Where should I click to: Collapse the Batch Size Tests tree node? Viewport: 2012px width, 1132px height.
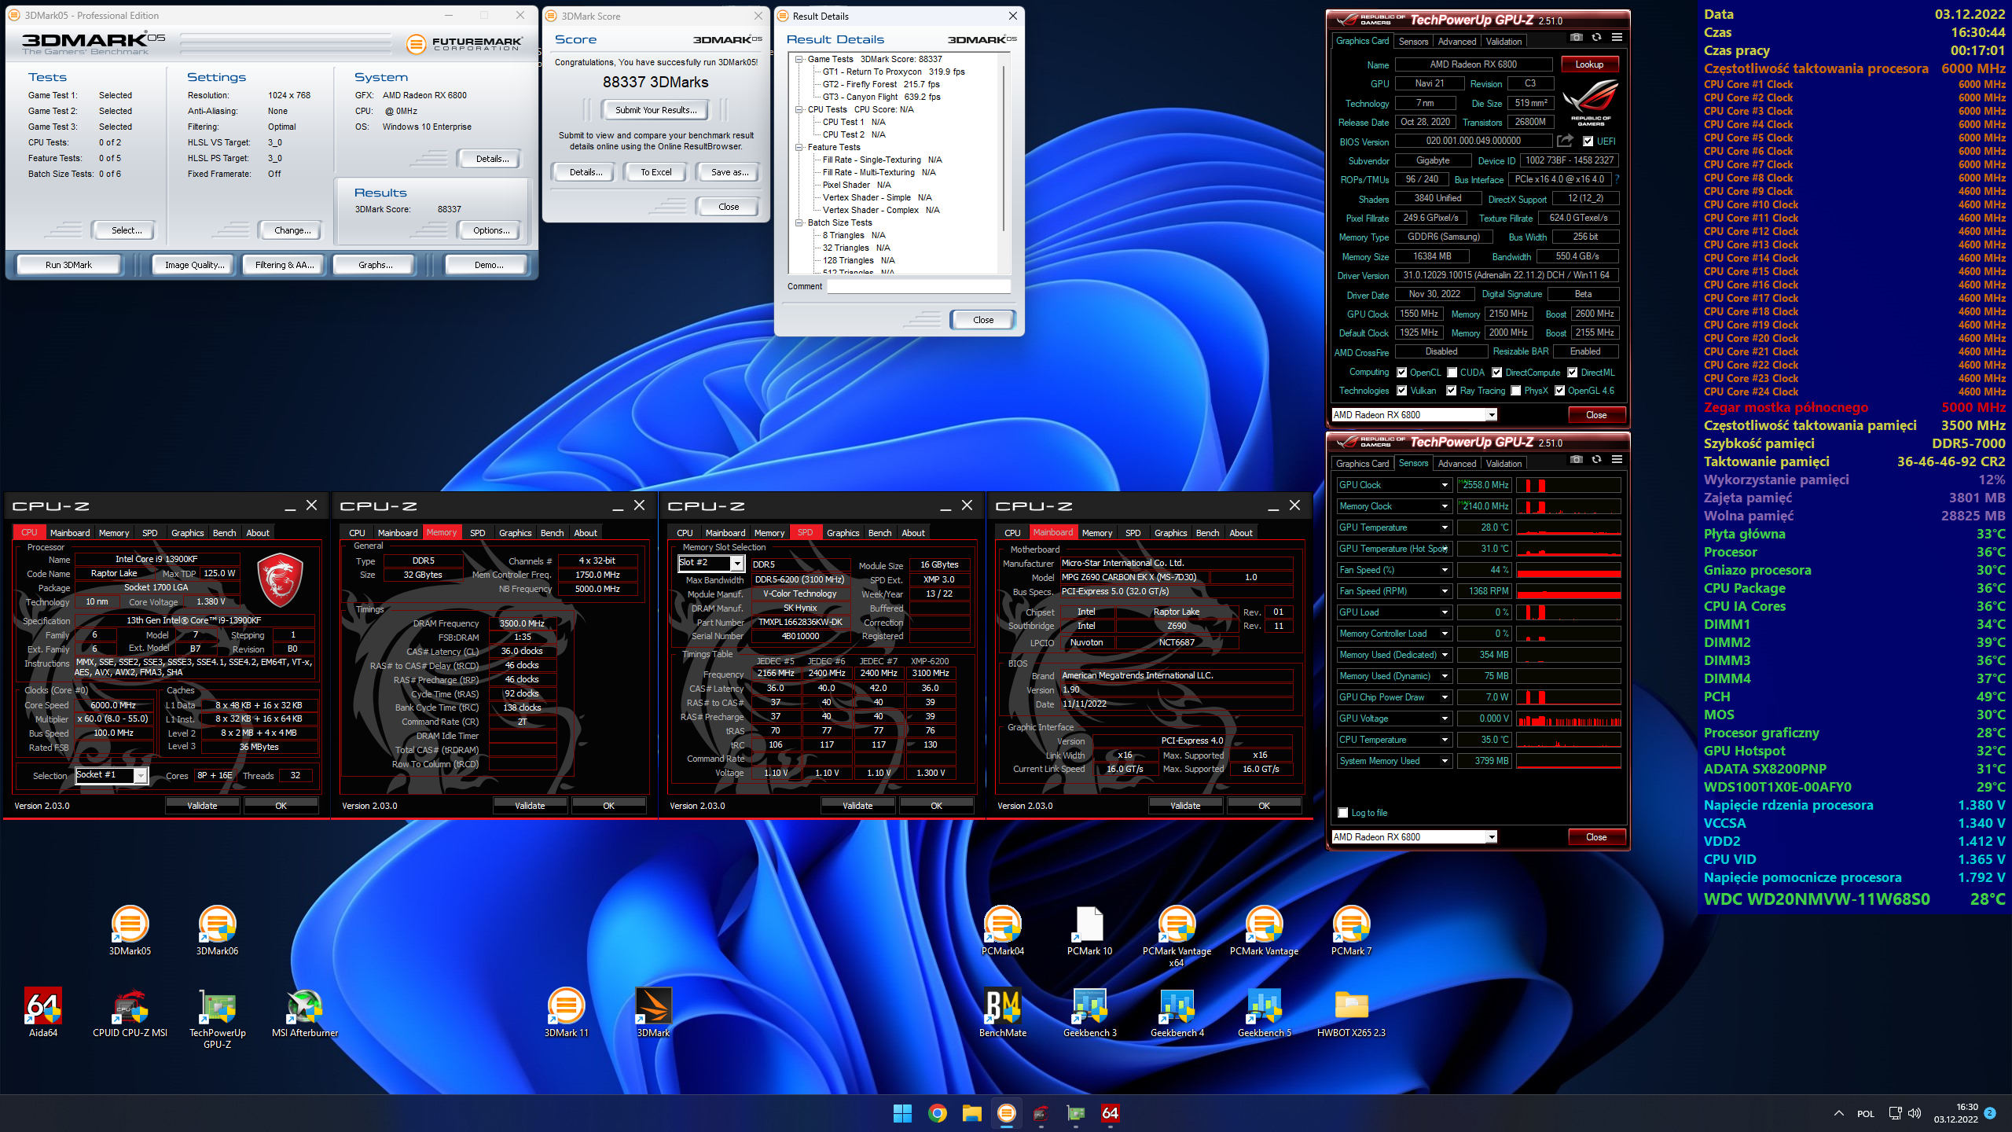[799, 222]
